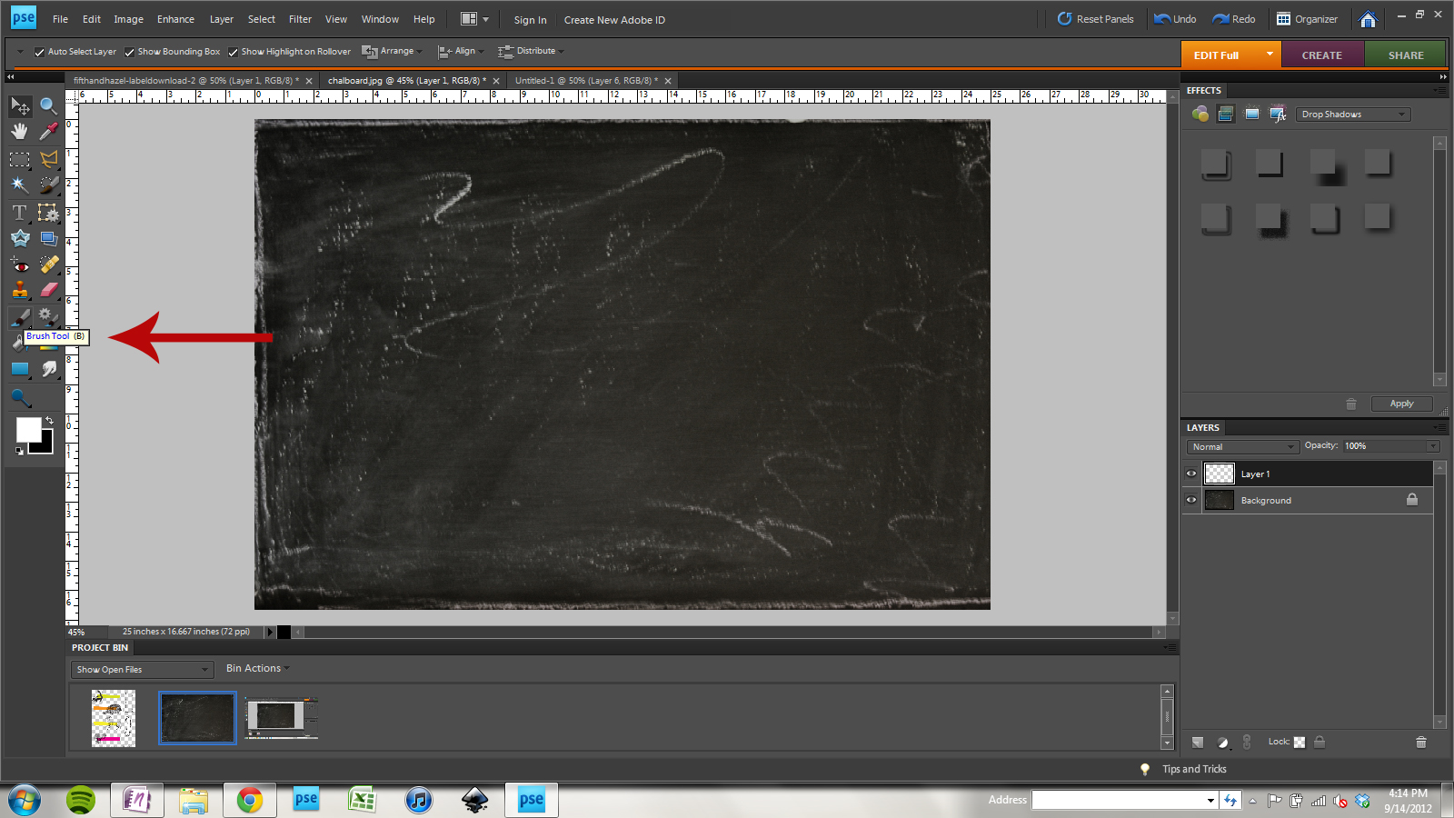This screenshot has height=818, width=1454.
Task: Select the Magic Wand tool
Action: [x=18, y=185]
